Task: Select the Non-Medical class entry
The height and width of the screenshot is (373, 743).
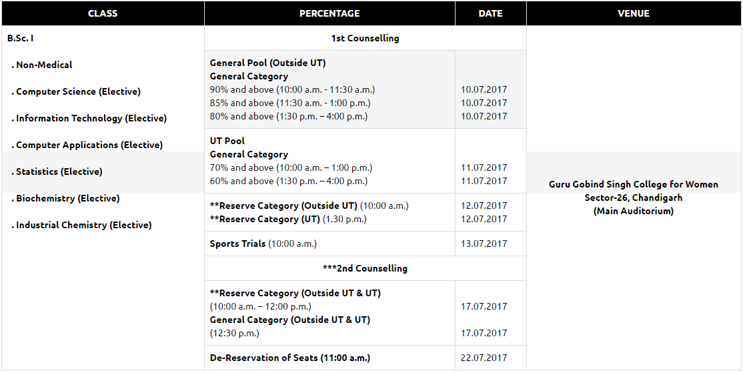Action: tap(42, 65)
